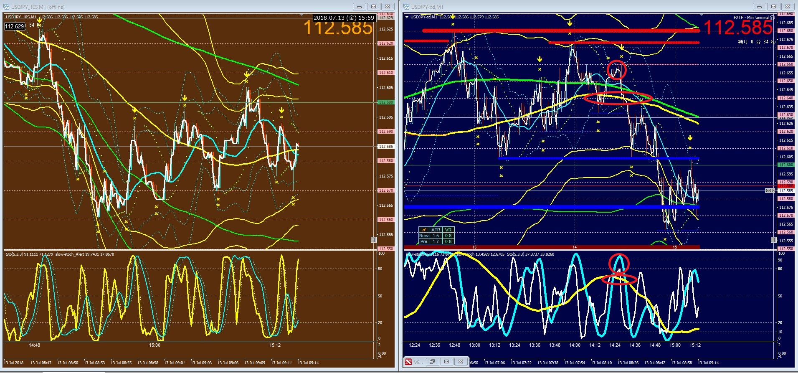Viewport: 798px width, 373px height.
Task: Click the large orange 112.585 price
Action: [x=338, y=28]
